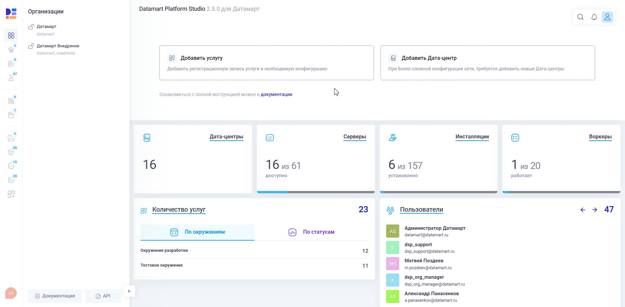625x307 pixels.
Task: Open workers checklist icon with badge 20
Action: [11, 180]
